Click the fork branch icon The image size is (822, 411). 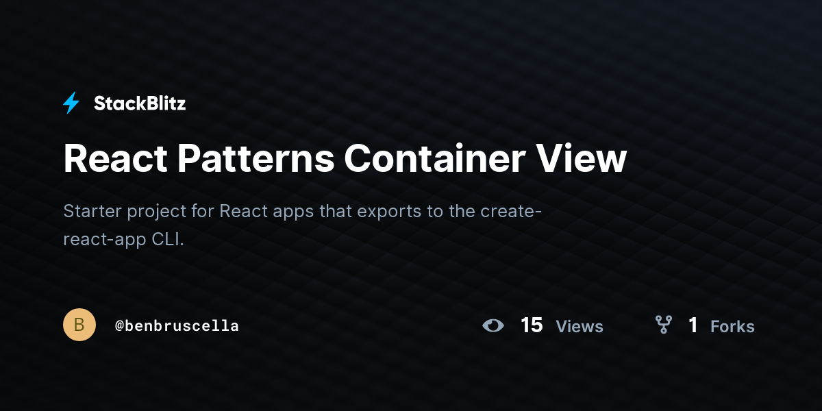tap(663, 325)
